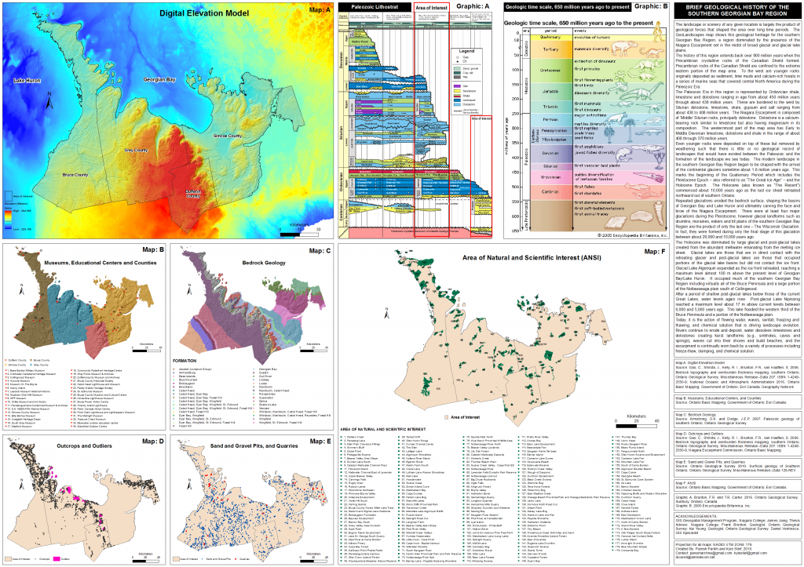Select the north arrow on Map A
Image resolution: width=804 pixels, height=567 pixels.
pos(49,100)
